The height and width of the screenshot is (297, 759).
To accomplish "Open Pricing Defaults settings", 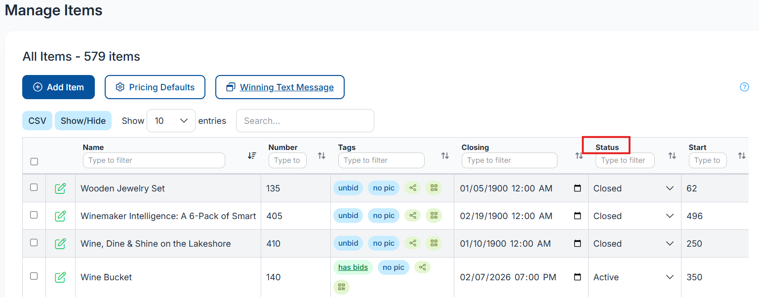I will point(155,87).
